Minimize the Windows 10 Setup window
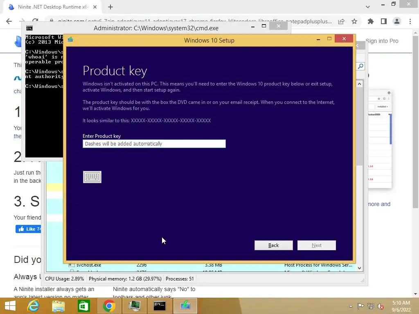 tap(318, 39)
